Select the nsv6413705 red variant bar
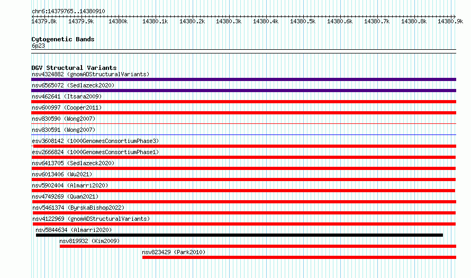Image resolution: width=471 pixels, height=278 pixels. tap(243, 168)
